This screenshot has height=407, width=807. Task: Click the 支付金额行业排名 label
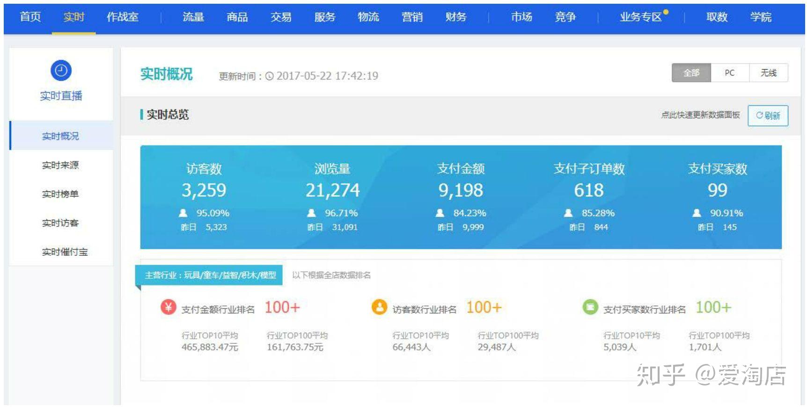[x=218, y=309]
